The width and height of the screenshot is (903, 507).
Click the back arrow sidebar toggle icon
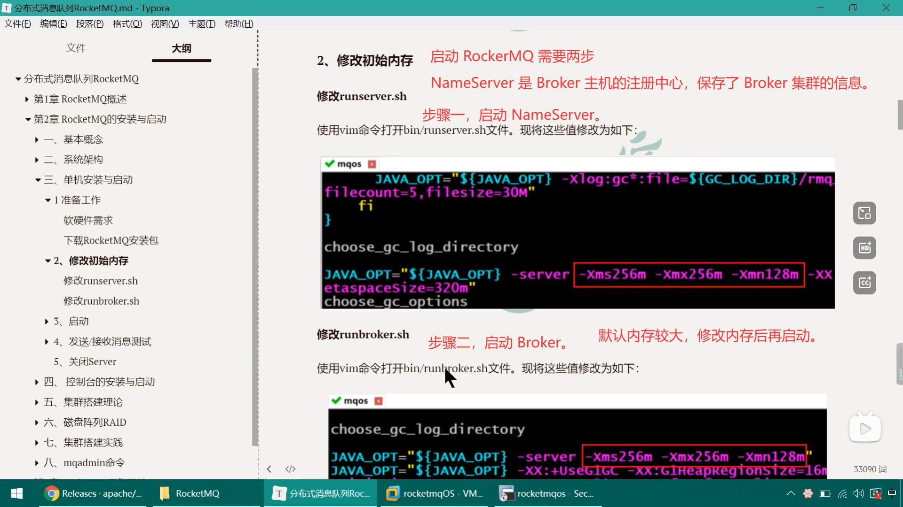click(x=269, y=469)
